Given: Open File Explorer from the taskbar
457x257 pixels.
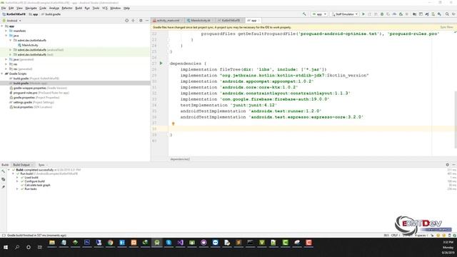Looking at the screenshot, I should pyautogui.click(x=52, y=243).
